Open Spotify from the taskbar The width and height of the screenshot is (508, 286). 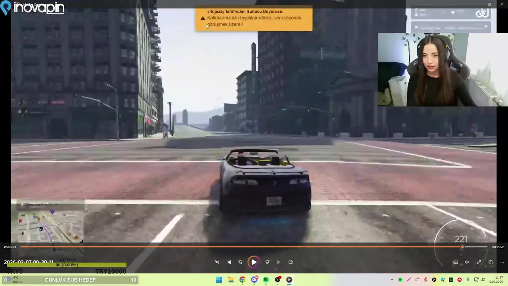[266, 280]
